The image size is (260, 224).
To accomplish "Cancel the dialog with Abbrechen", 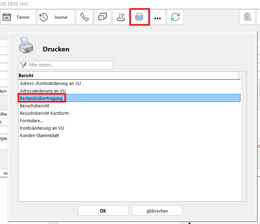I will pos(157,210).
